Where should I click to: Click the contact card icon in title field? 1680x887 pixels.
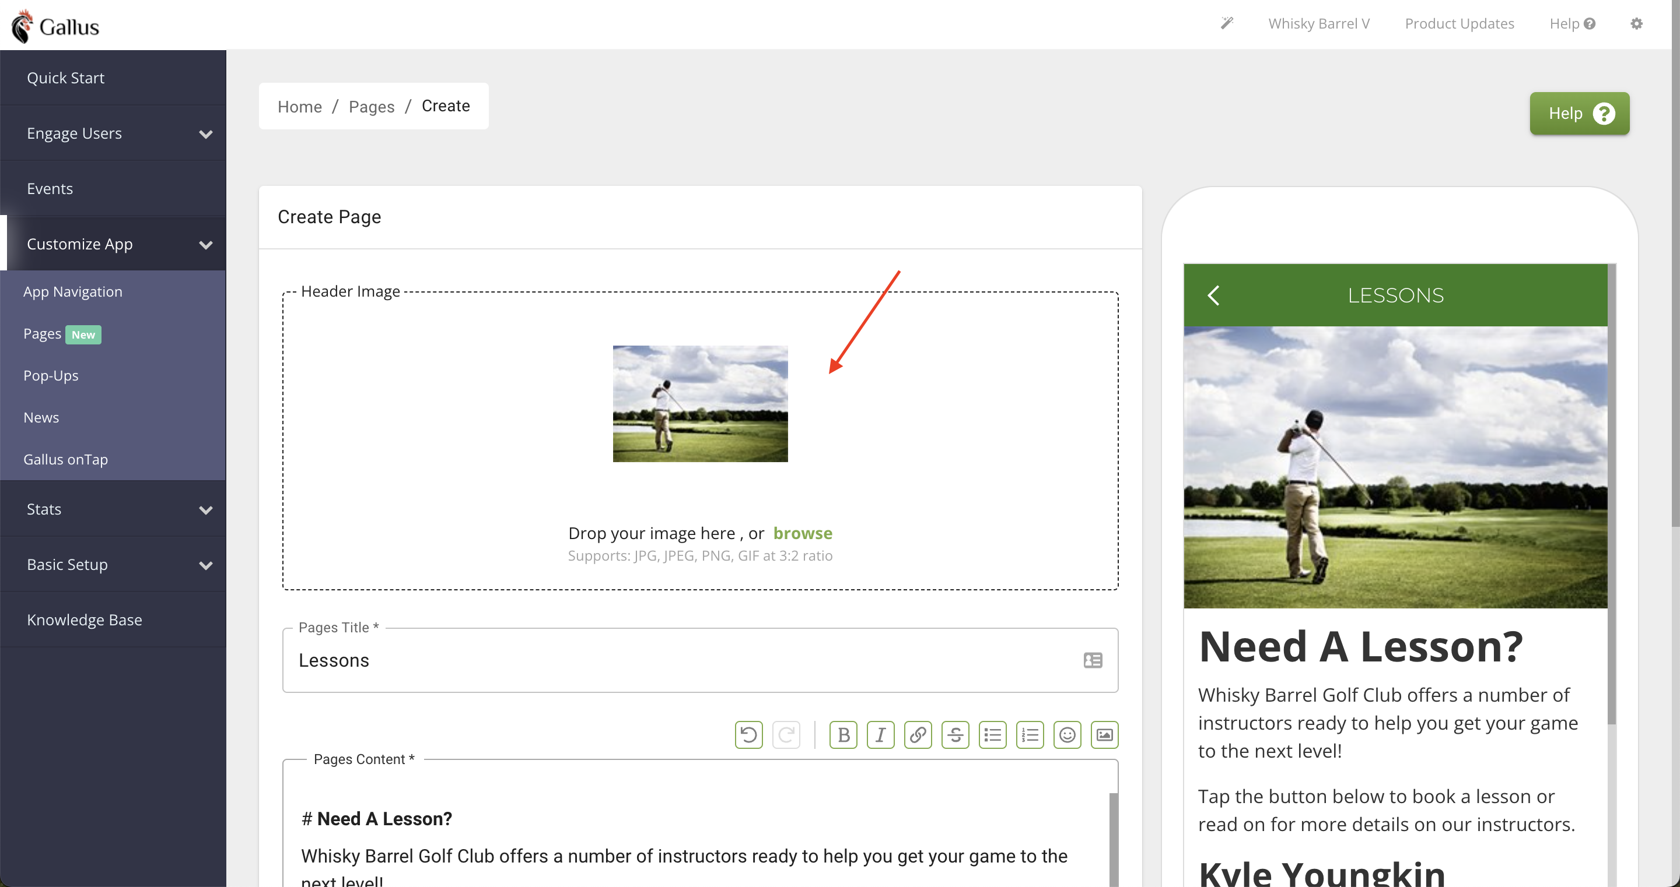coord(1093,660)
